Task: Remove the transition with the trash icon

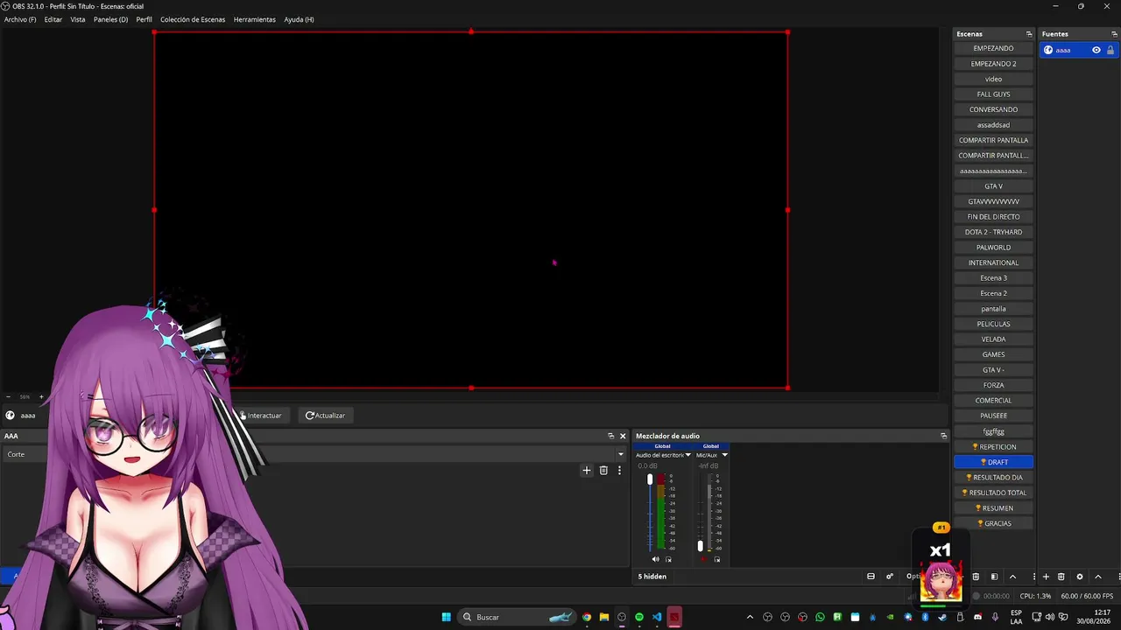Action: point(603,470)
